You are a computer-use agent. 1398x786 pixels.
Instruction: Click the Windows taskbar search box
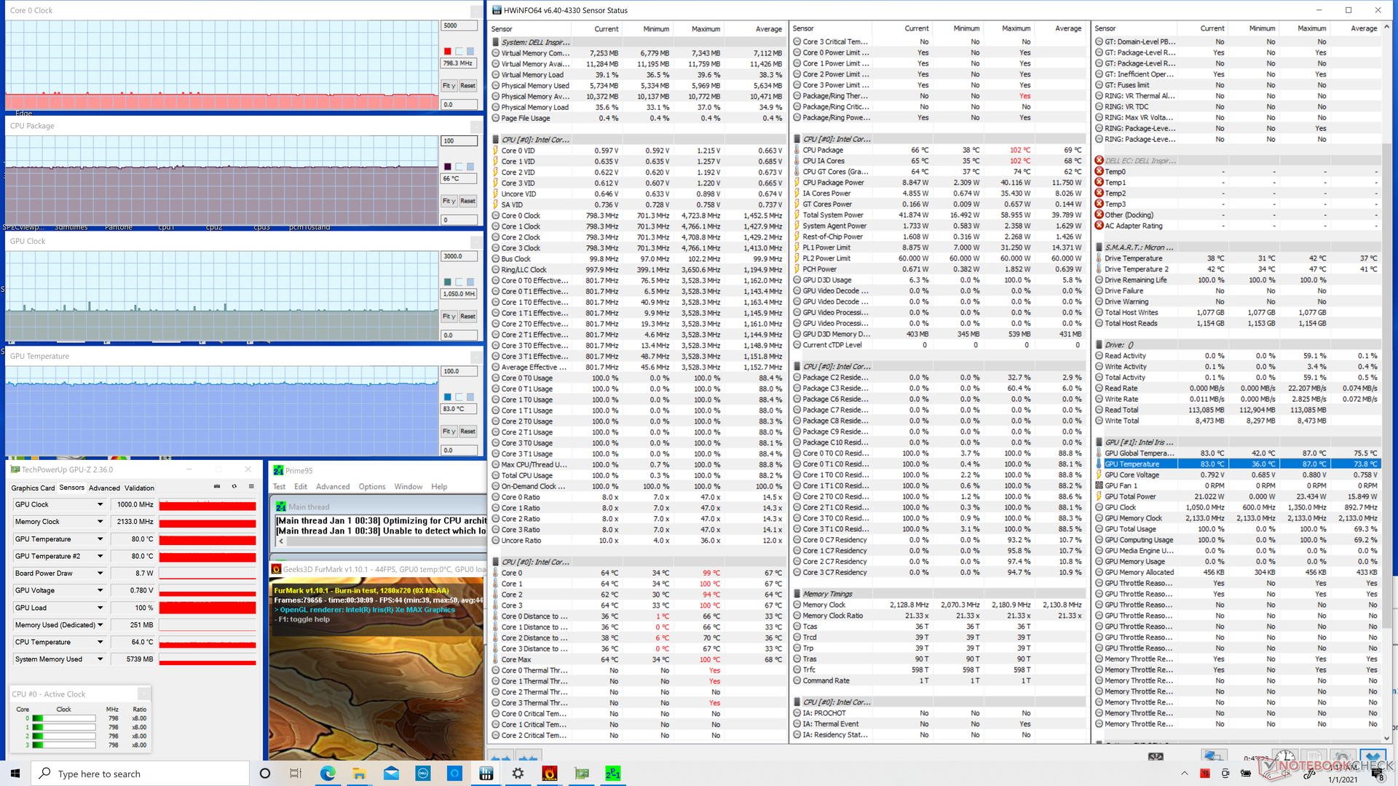coord(141,774)
